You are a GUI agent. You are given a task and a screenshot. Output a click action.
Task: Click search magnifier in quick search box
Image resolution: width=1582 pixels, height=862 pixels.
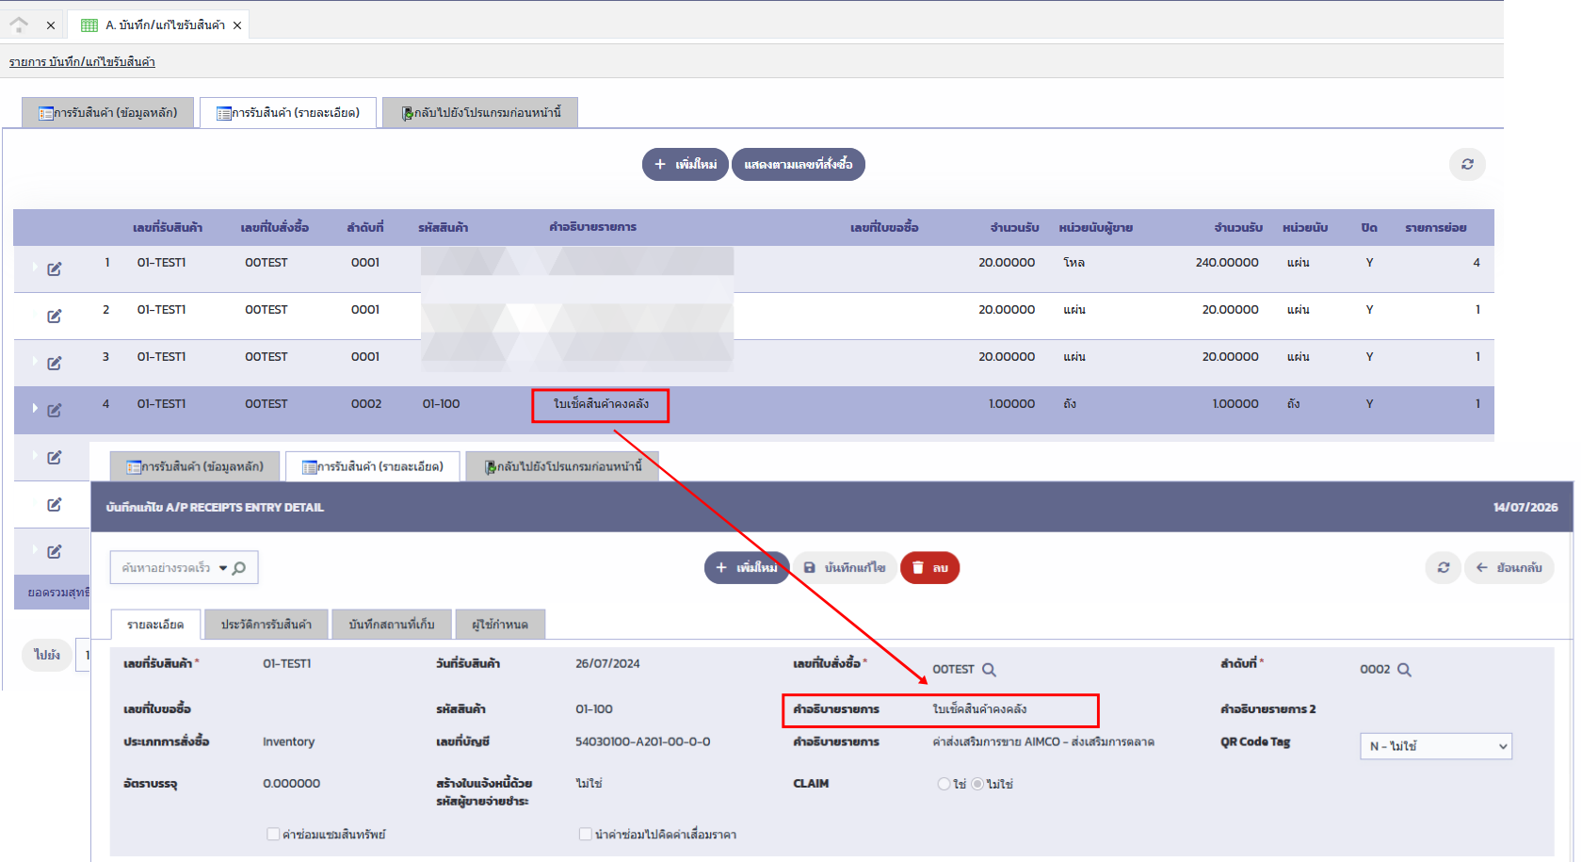click(239, 568)
